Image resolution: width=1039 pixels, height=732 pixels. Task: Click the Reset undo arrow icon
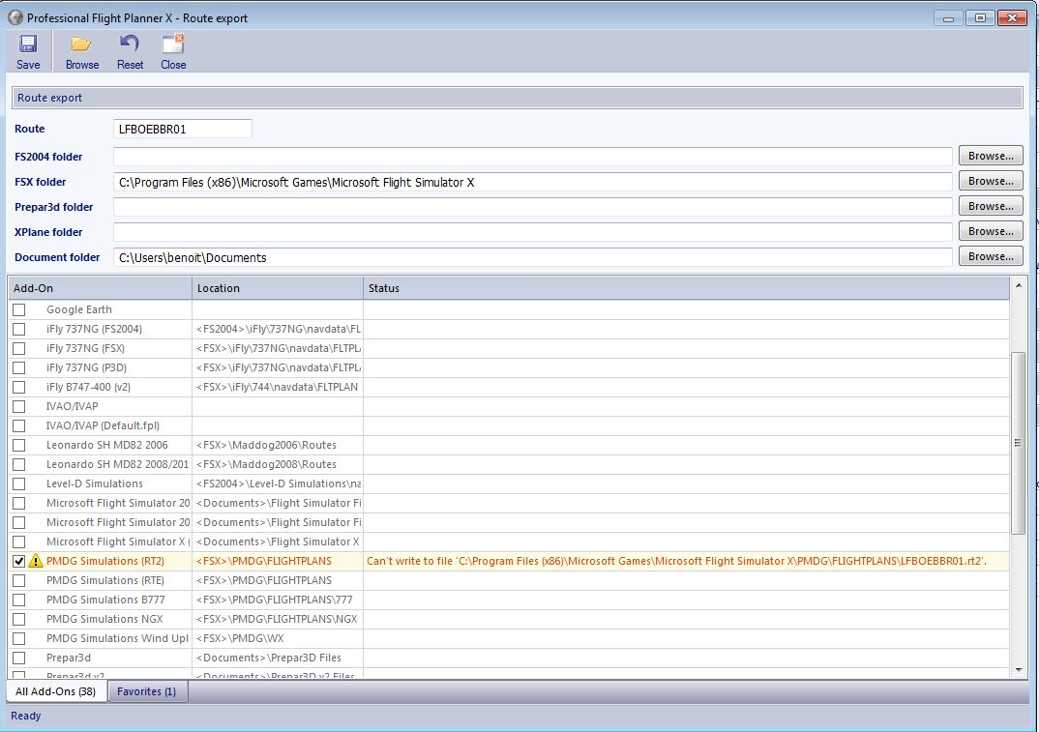point(130,44)
